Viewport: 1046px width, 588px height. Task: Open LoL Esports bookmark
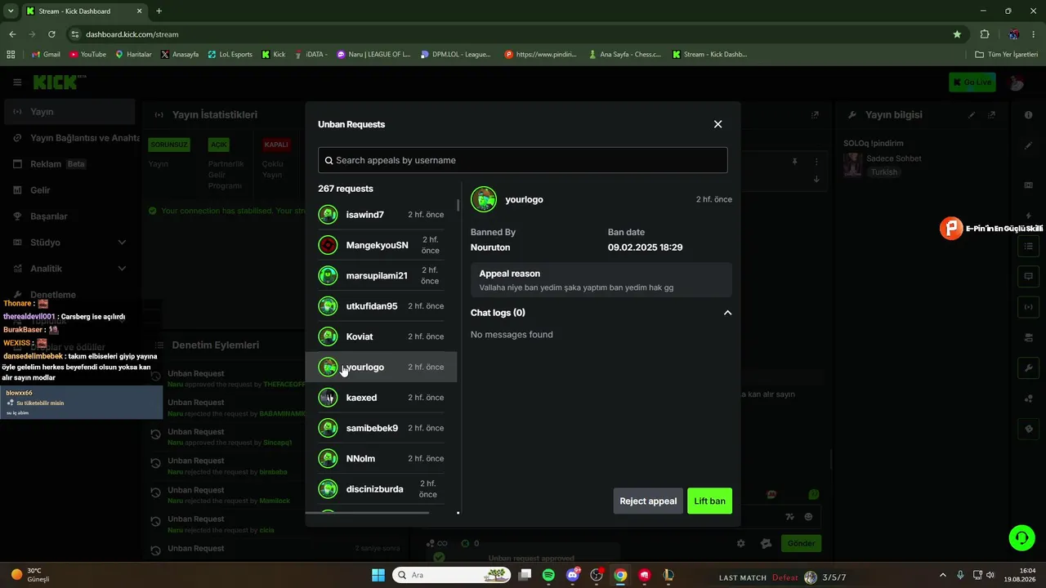[230, 55]
